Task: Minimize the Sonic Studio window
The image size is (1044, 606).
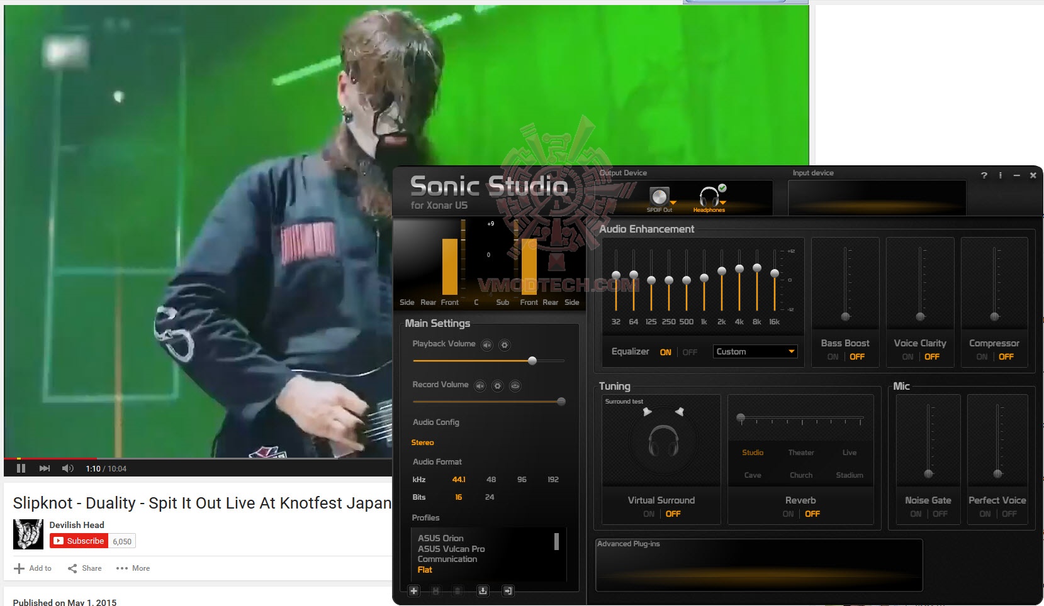Action: pyautogui.click(x=1016, y=175)
